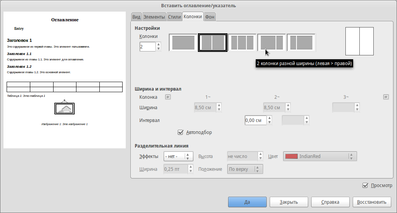Screen dimensions: 397x213
Task: Switch to the Элементы tab
Action: pyautogui.click(x=154, y=17)
